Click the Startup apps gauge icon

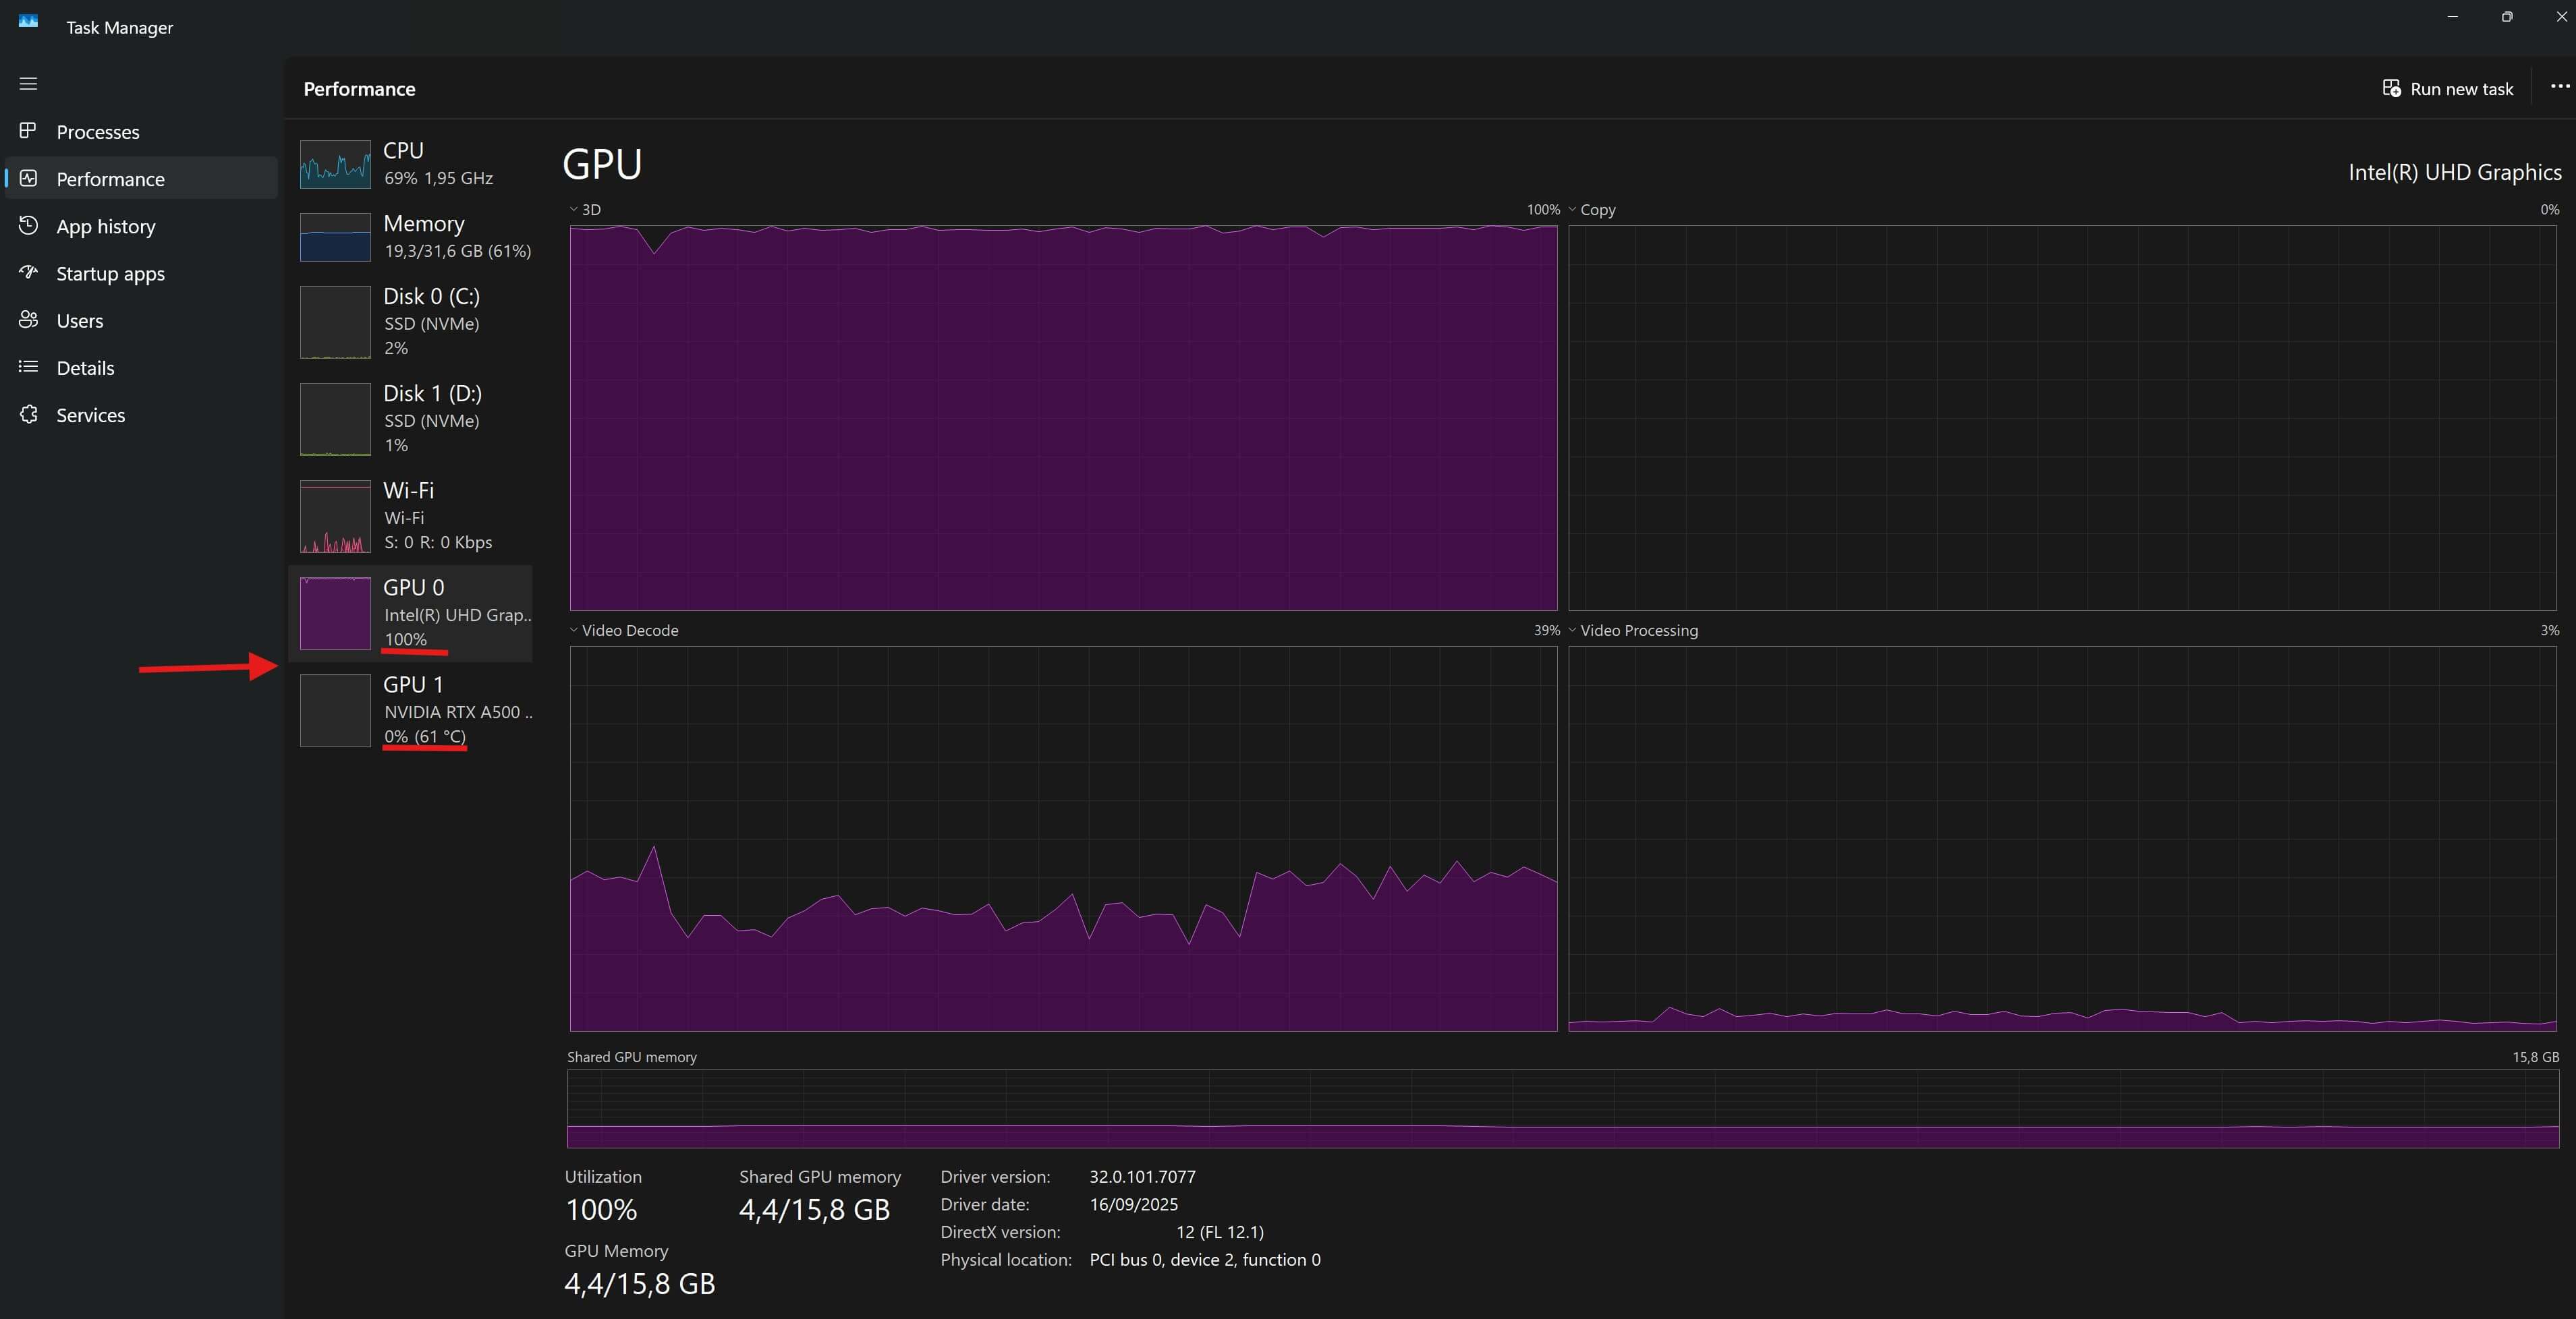tap(28, 273)
